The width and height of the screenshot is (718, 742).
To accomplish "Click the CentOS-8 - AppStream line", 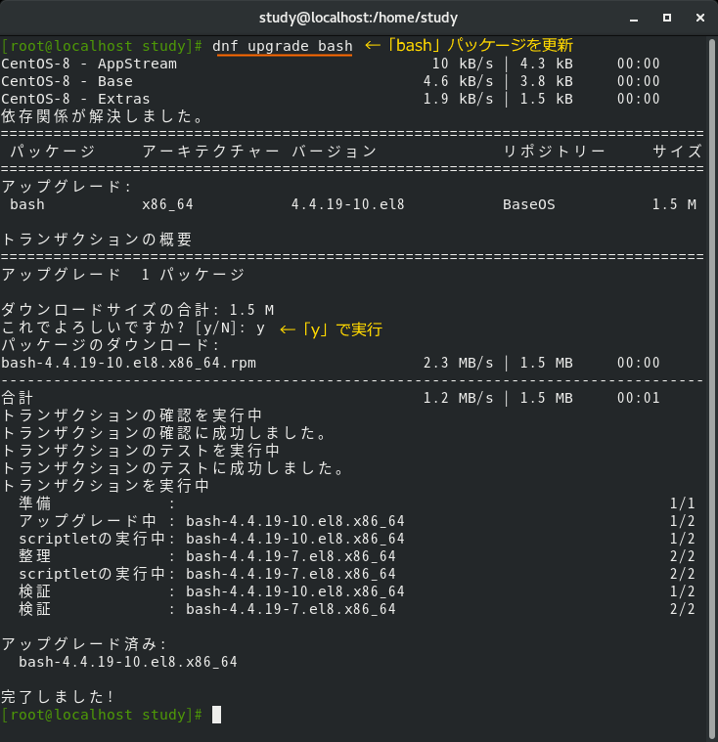I will [x=331, y=64].
